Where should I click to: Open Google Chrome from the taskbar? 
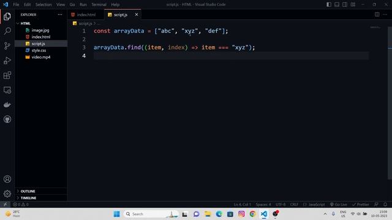click(x=252, y=214)
